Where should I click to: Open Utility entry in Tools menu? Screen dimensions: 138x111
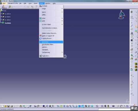click(51, 15)
